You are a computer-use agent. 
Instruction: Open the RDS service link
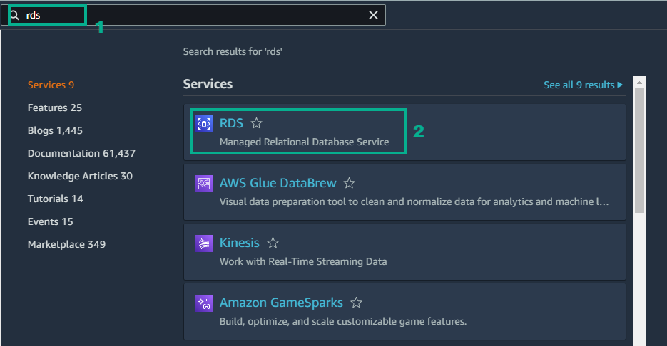pyautogui.click(x=231, y=123)
